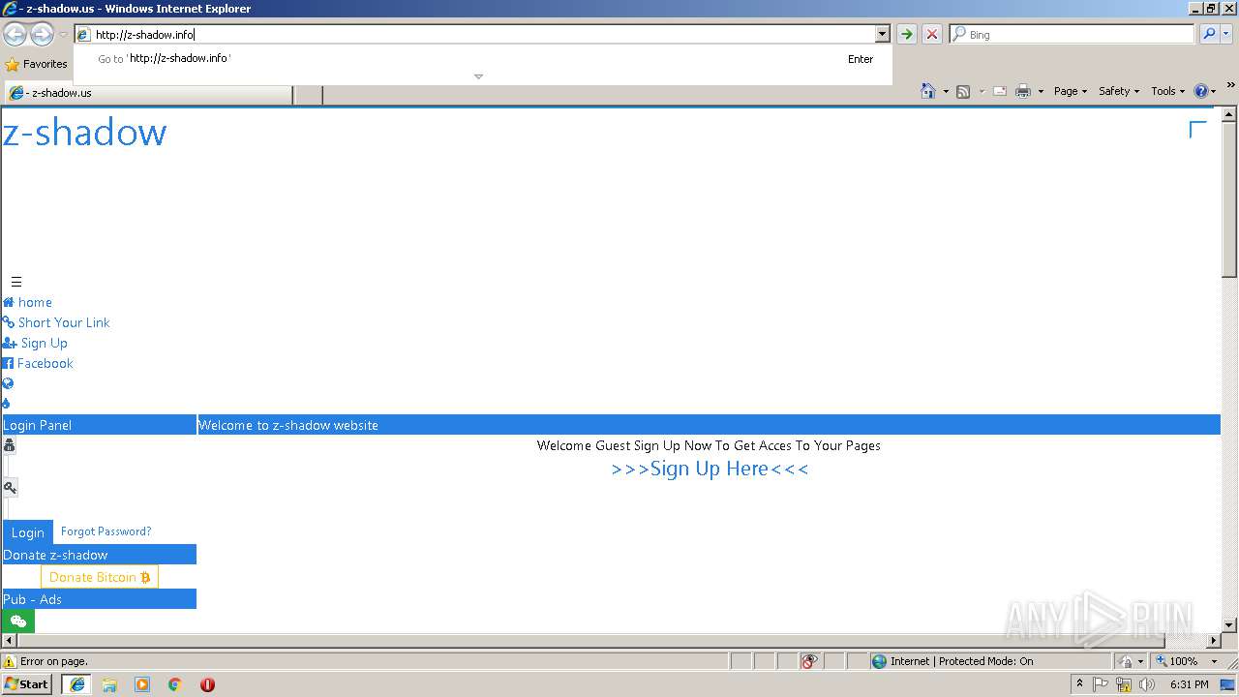Open Windows Explorer folder in taskbar
Image resolution: width=1239 pixels, height=697 pixels.
109,684
